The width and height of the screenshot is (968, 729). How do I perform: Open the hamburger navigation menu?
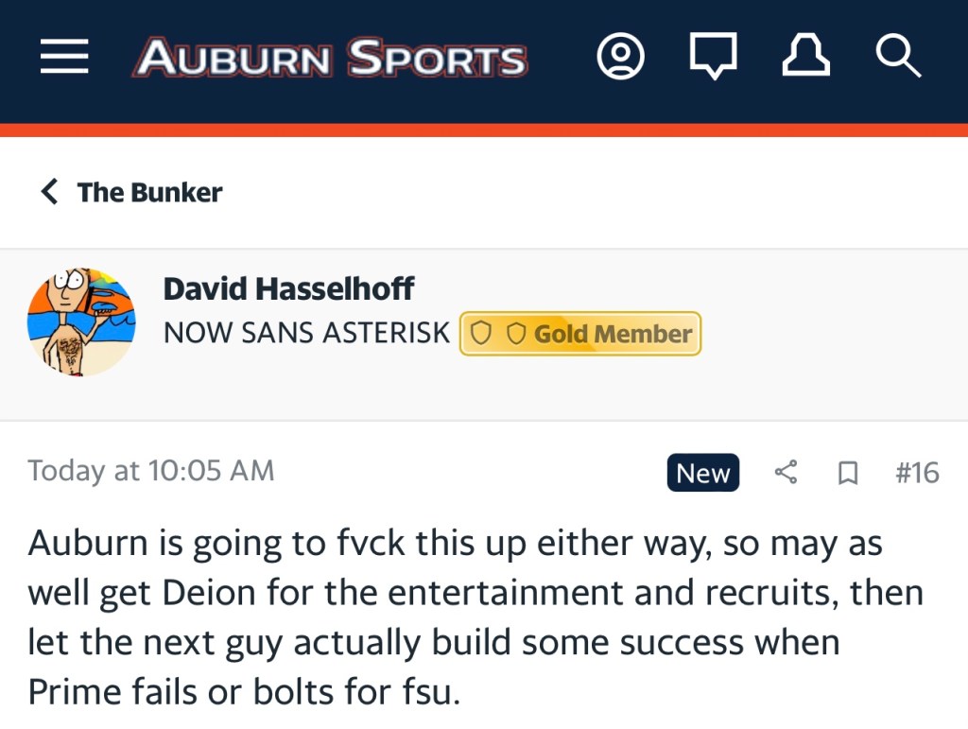click(64, 58)
